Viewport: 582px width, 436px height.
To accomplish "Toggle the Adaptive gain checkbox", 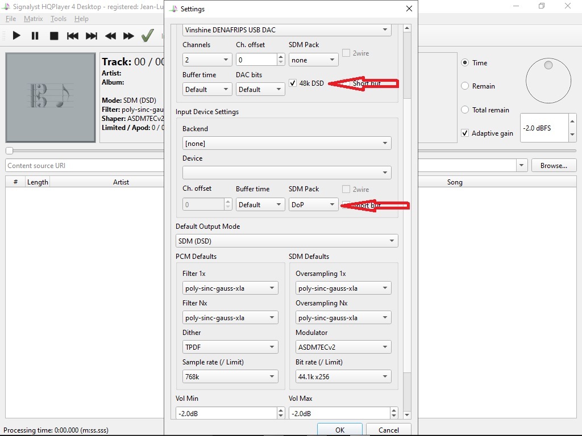I will pos(465,133).
